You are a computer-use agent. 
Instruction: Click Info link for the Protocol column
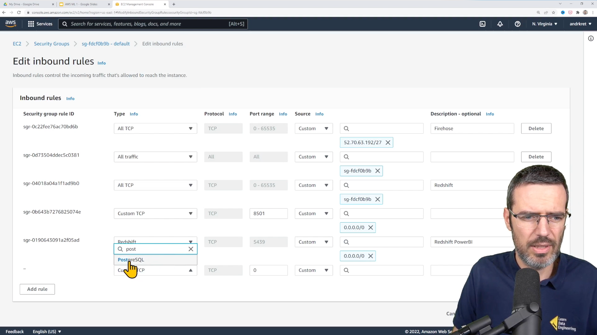(232, 114)
